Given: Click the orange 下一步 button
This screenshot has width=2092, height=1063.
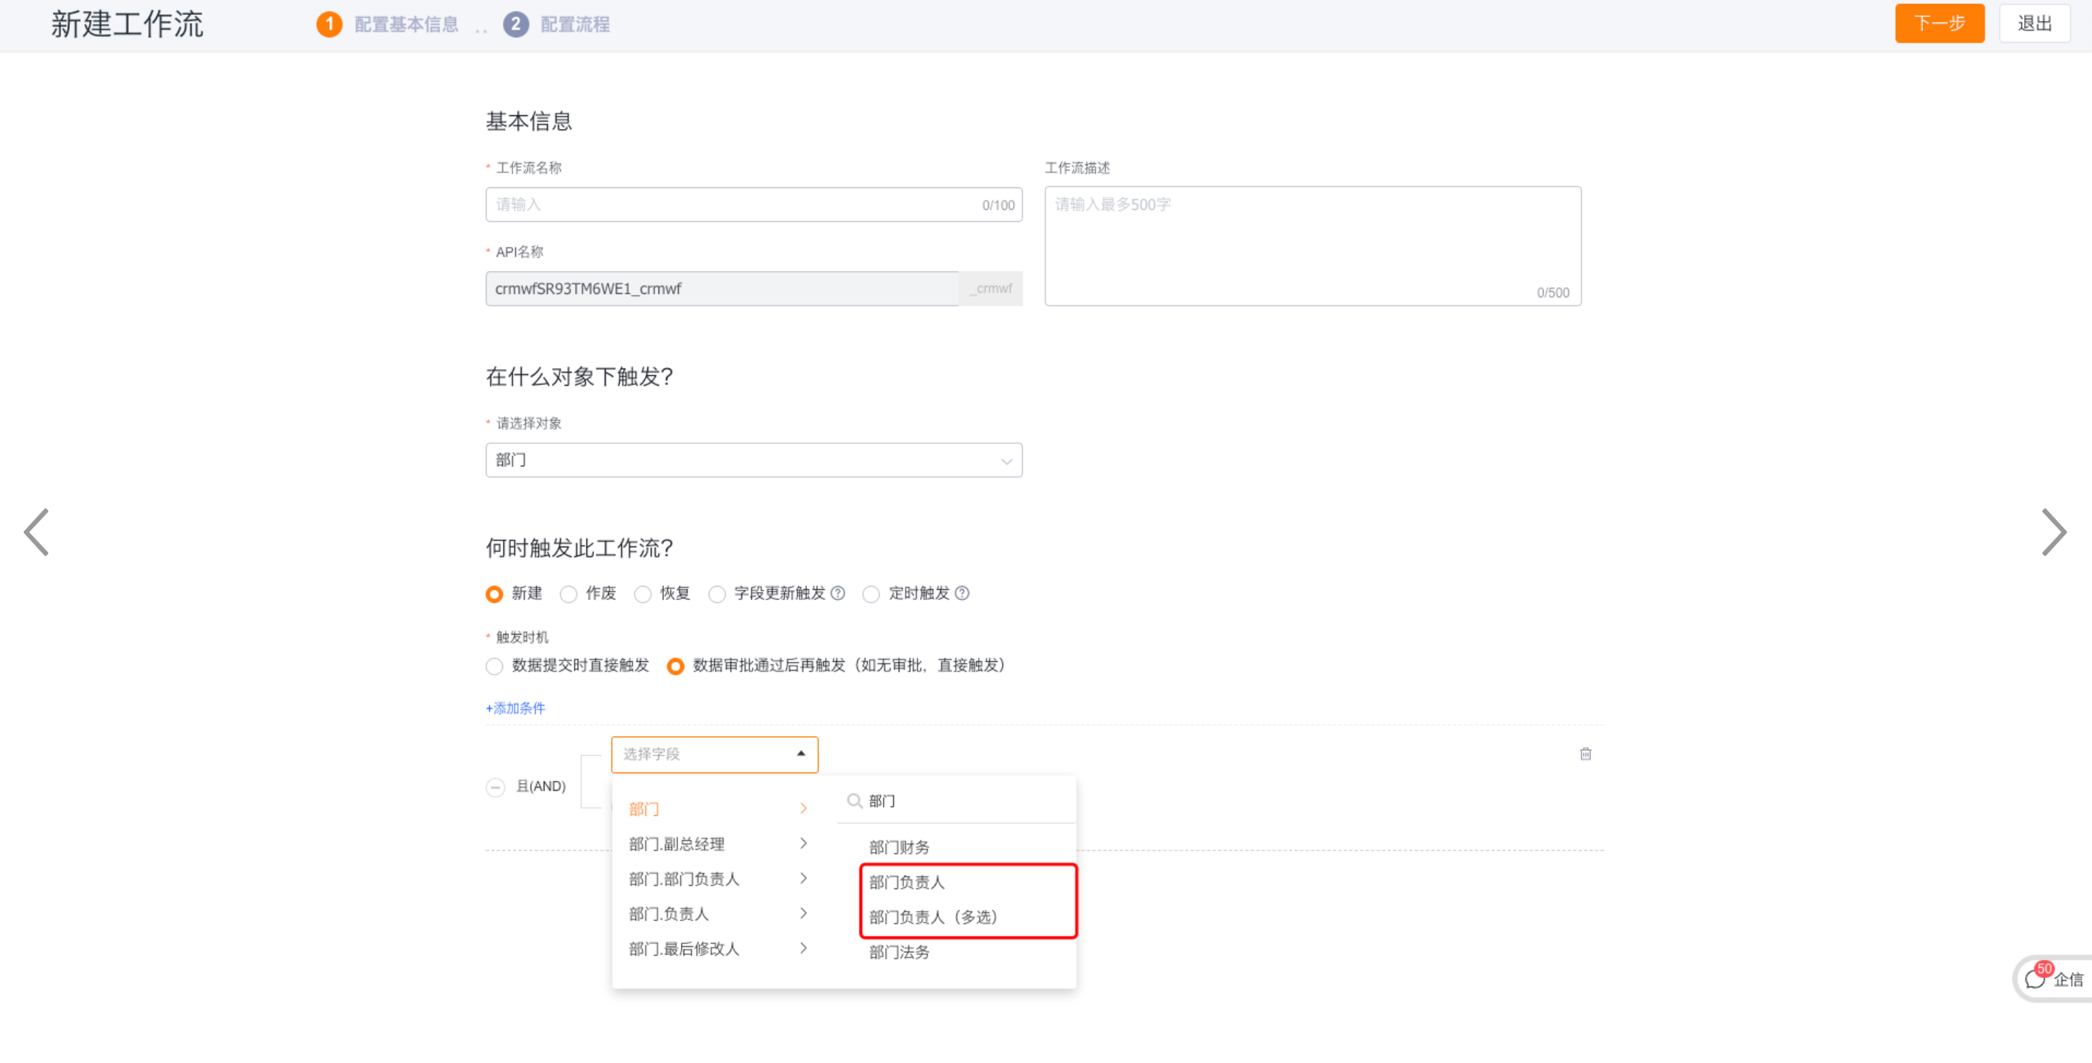Looking at the screenshot, I should tap(1938, 24).
